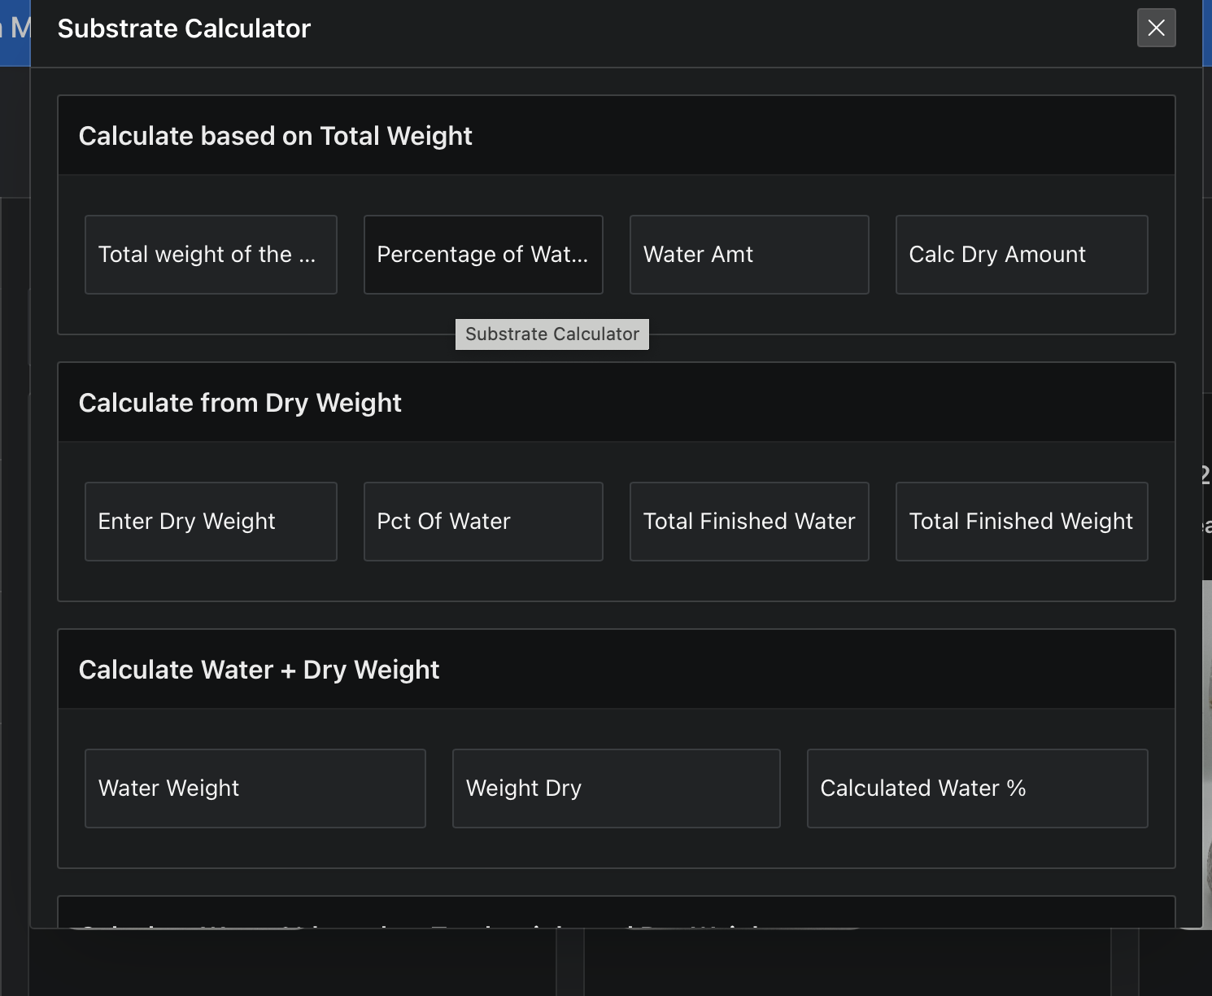
Task: Click the dimmed background outside the dialog
Action: [x=15, y=488]
